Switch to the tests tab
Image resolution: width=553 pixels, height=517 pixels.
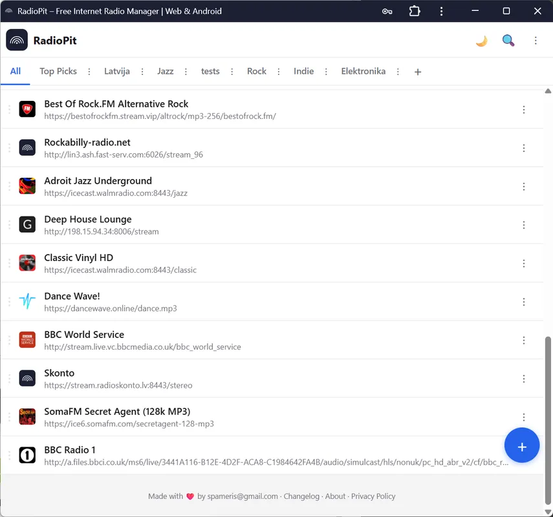pos(210,72)
